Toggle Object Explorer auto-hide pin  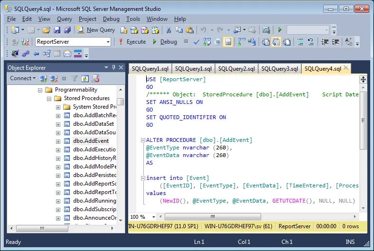click(x=113, y=68)
